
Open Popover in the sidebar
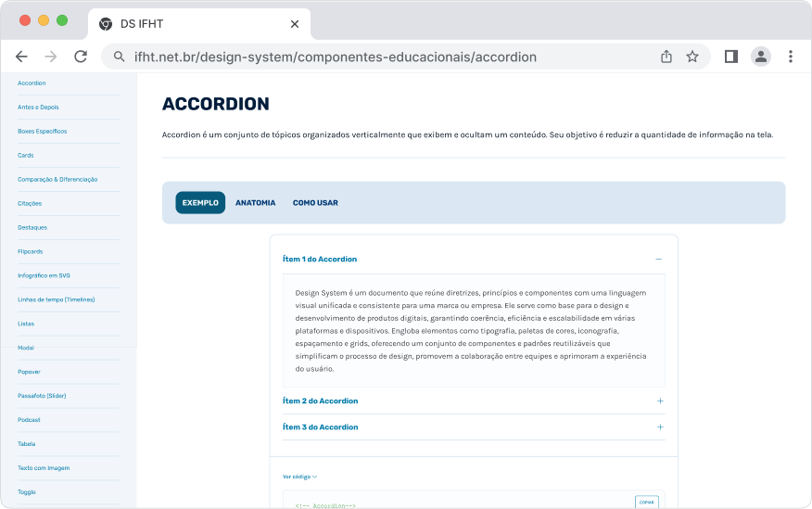tap(29, 372)
